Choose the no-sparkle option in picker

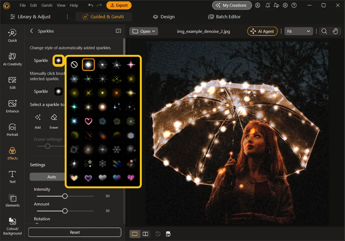tap(74, 64)
